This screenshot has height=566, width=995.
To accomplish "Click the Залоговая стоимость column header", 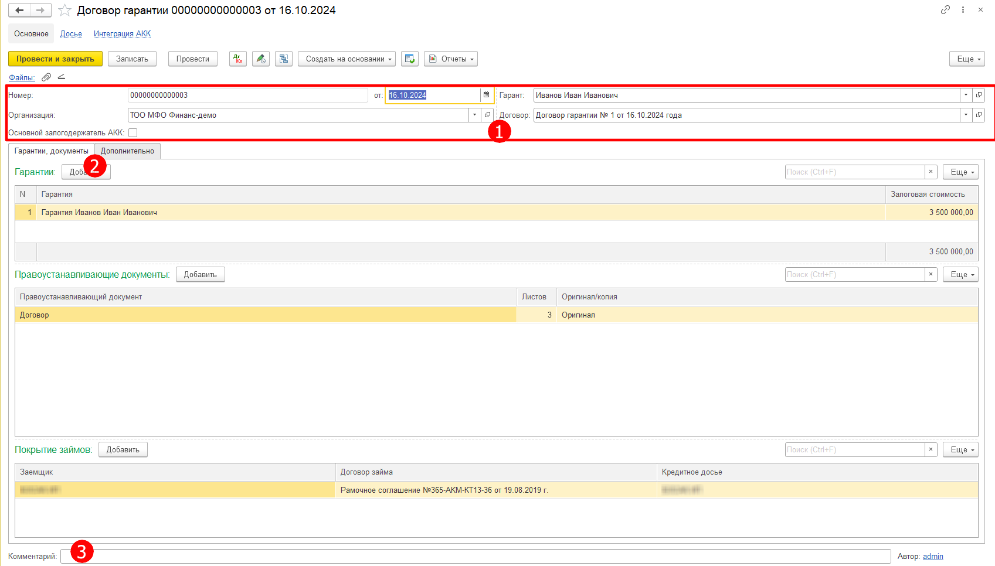I will (932, 194).
